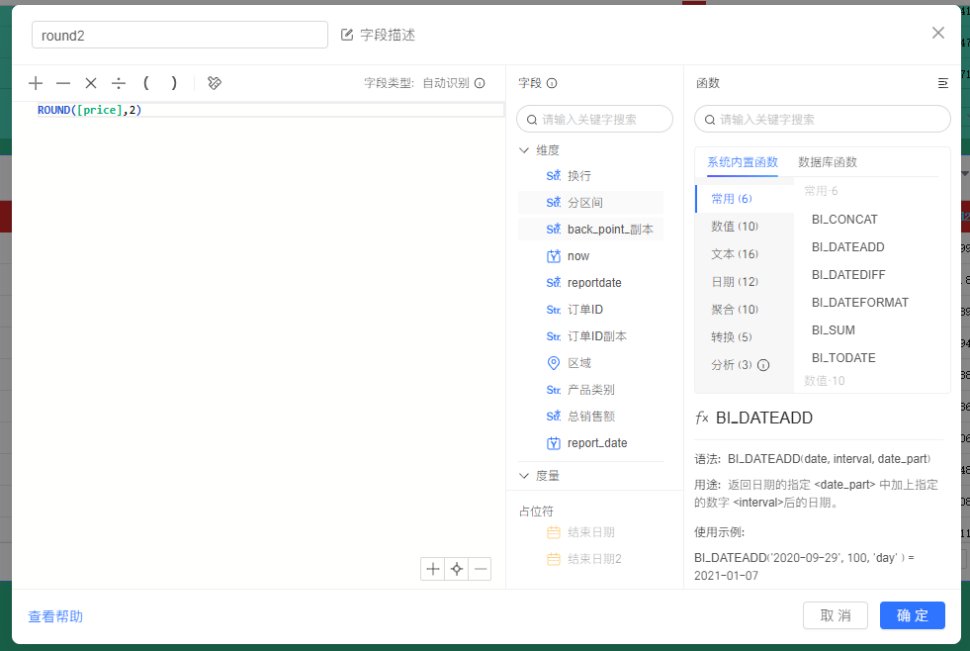Screen dimensions: 970x651
Task: Insert the divide operator symbol
Action: 119,83
